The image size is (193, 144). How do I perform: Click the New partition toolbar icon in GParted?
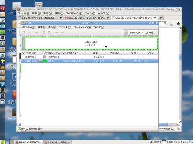click(24, 32)
